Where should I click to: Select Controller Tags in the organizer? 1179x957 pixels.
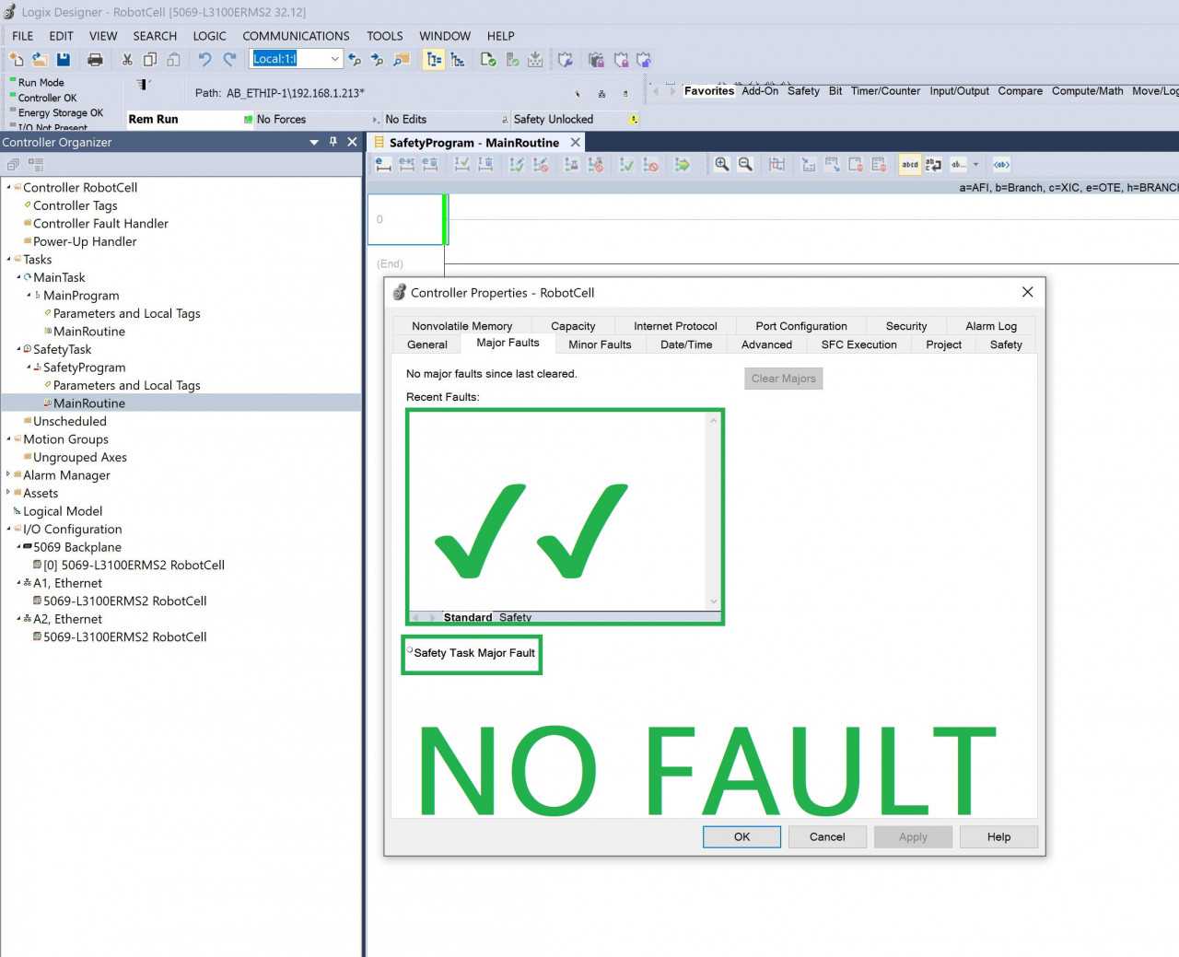click(75, 205)
